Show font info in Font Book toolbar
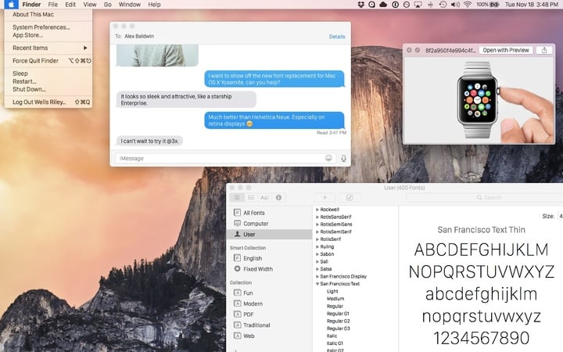 pyautogui.click(x=278, y=198)
